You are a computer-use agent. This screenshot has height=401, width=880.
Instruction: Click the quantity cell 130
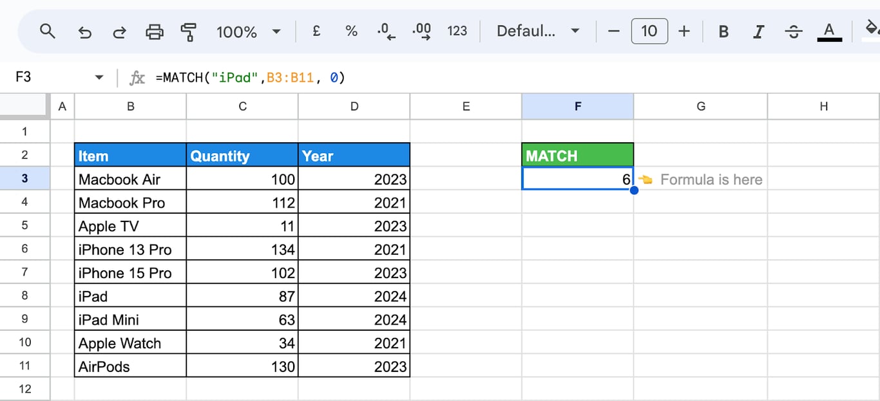point(242,366)
